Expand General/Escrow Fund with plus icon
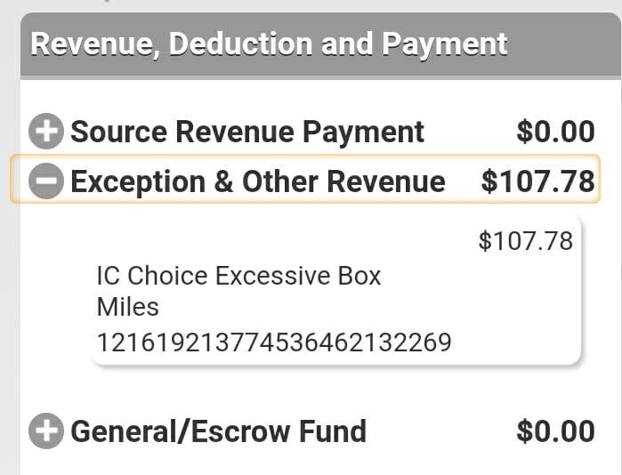 tap(46, 432)
